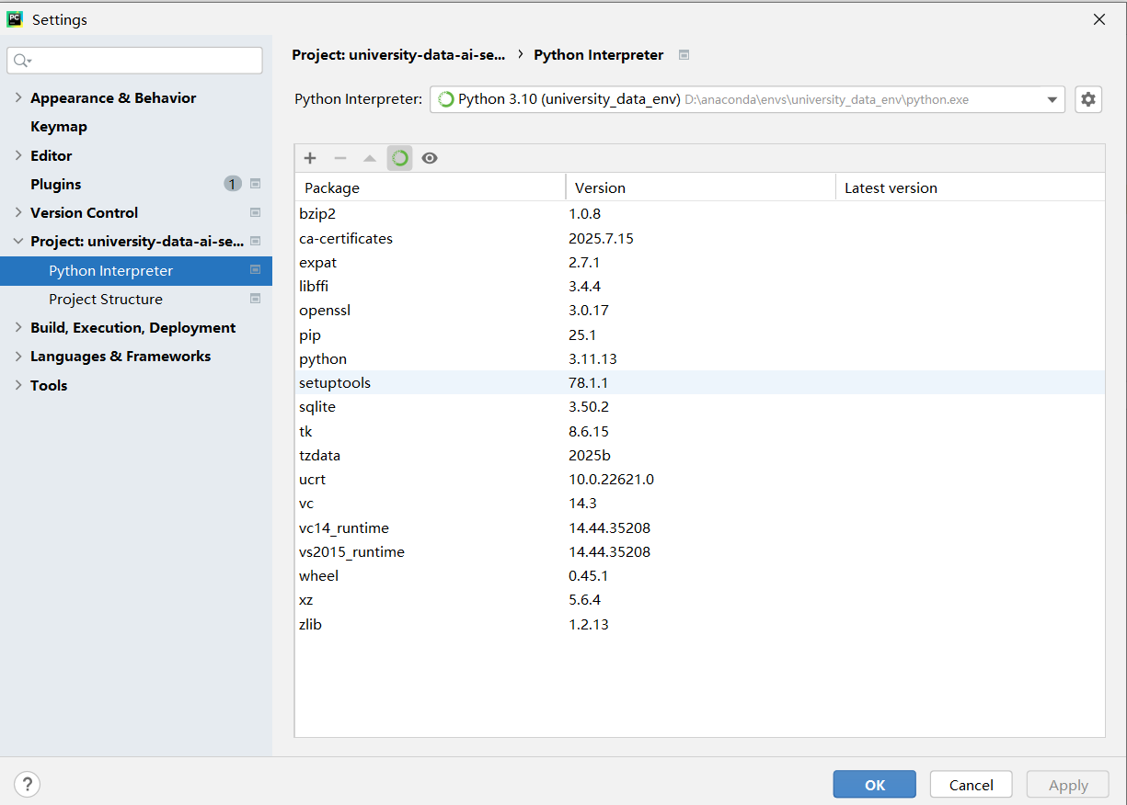This screenshot has width=1127, height=805.
Task: Select Python Interpreter in the sidebar
Action: (136, 270)
